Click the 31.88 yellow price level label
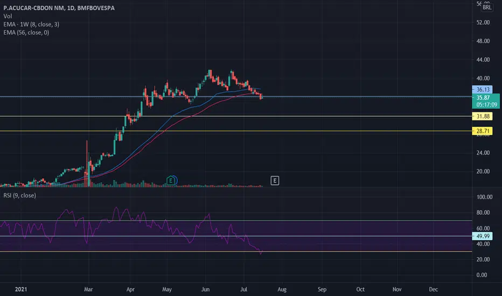Viewport: 502px width, 296px height. click(x=483, y=116)
